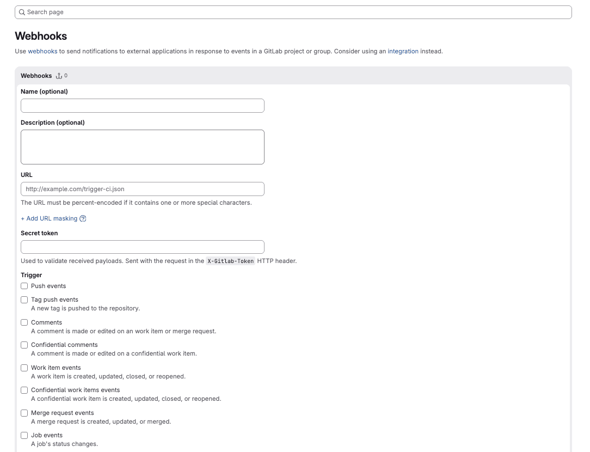Check the Job events box
Screen dimensions: 590x452
pos(24,435)
